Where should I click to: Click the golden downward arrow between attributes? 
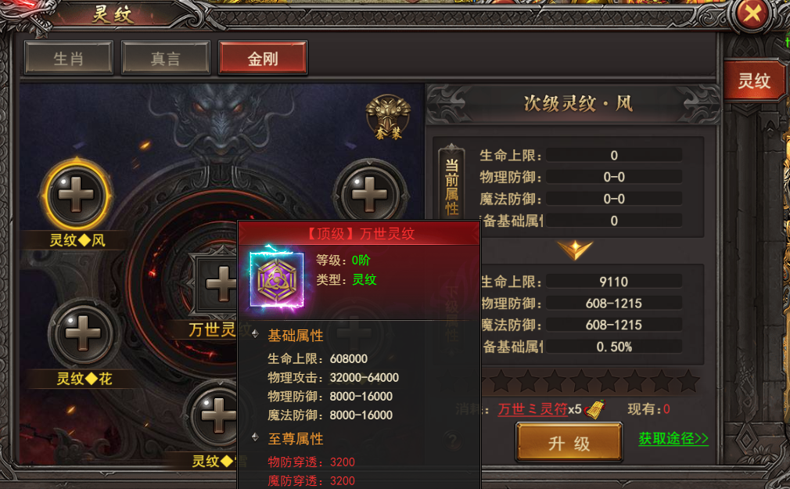click(x=575, y=250)
